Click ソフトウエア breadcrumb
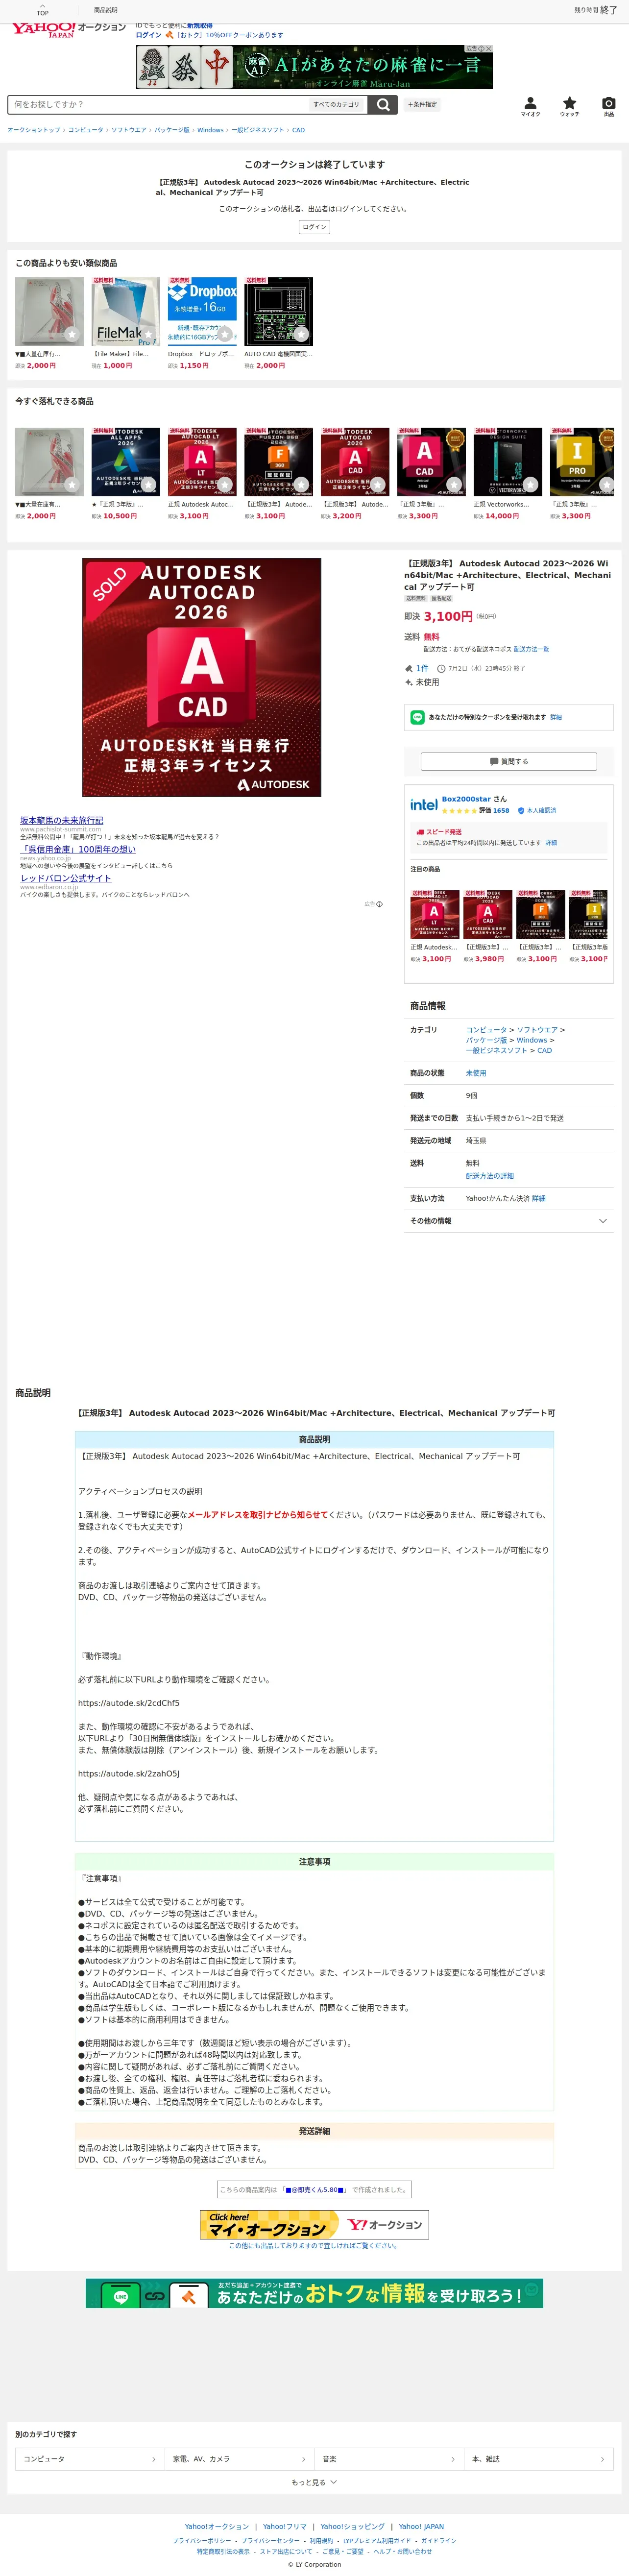This screenshot has height=2576, width=629. pyautogui.click(x=128, y=130)
